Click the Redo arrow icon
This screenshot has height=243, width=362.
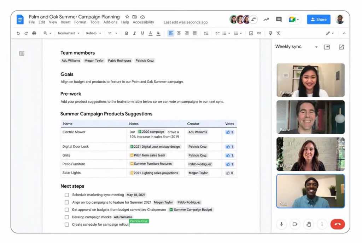tap(26, 33)
